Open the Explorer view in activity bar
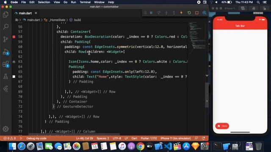Screen dimensions: 271x152 pos(6,14)
